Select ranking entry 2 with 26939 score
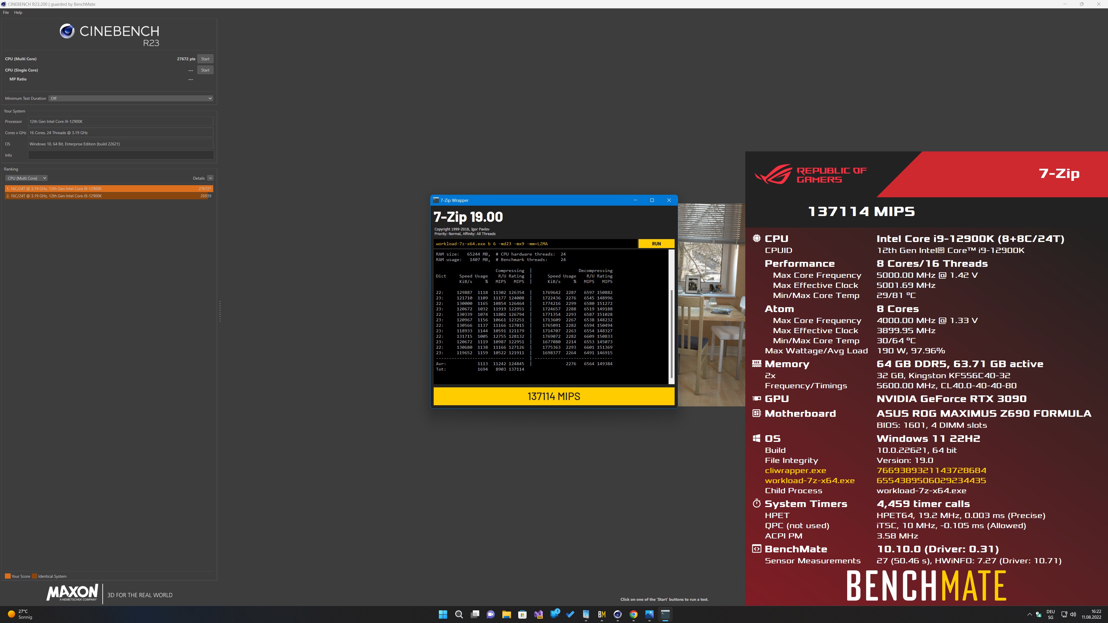 coord(109,196)
